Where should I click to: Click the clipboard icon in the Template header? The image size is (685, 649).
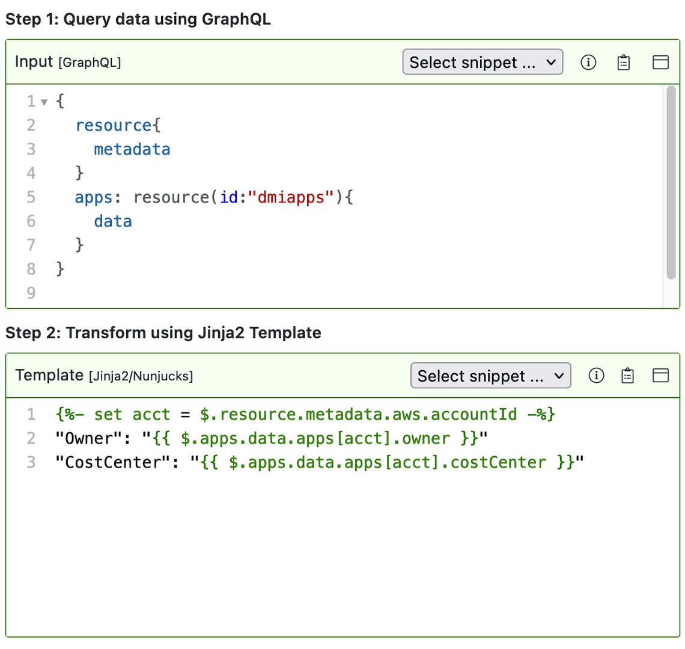pos(627,376)
